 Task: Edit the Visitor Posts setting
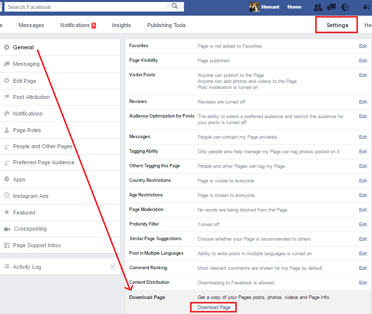[x=363, y=75]
